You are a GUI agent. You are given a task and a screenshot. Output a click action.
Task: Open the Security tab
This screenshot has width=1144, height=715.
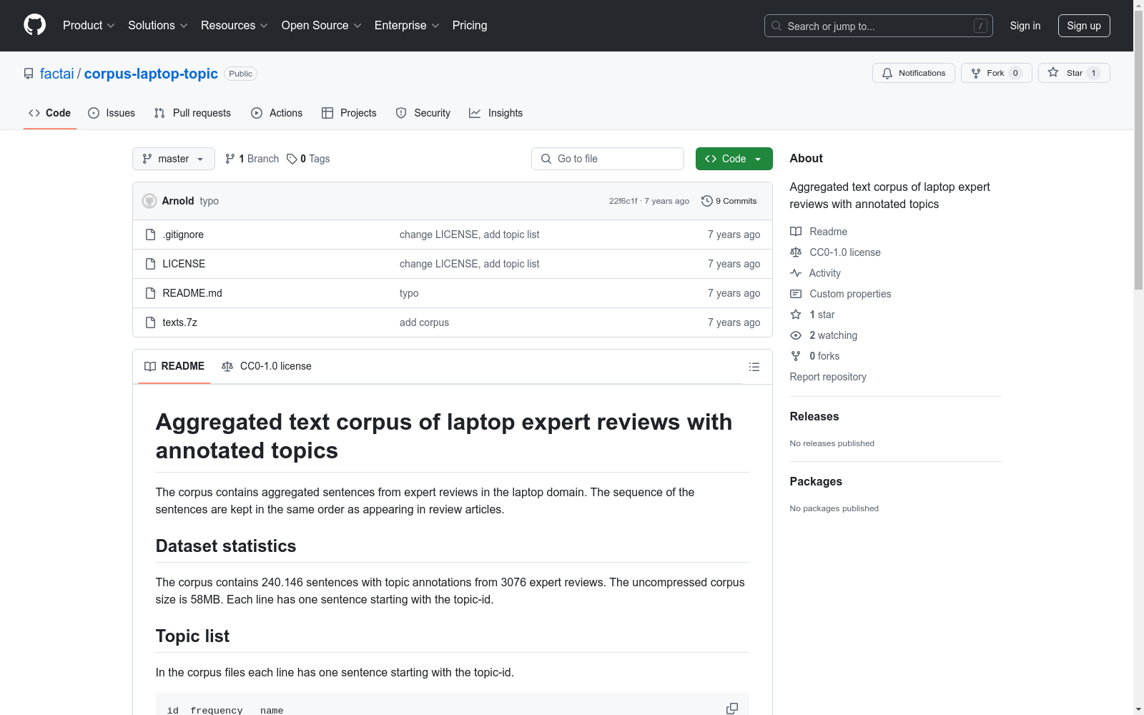point(423,113)
